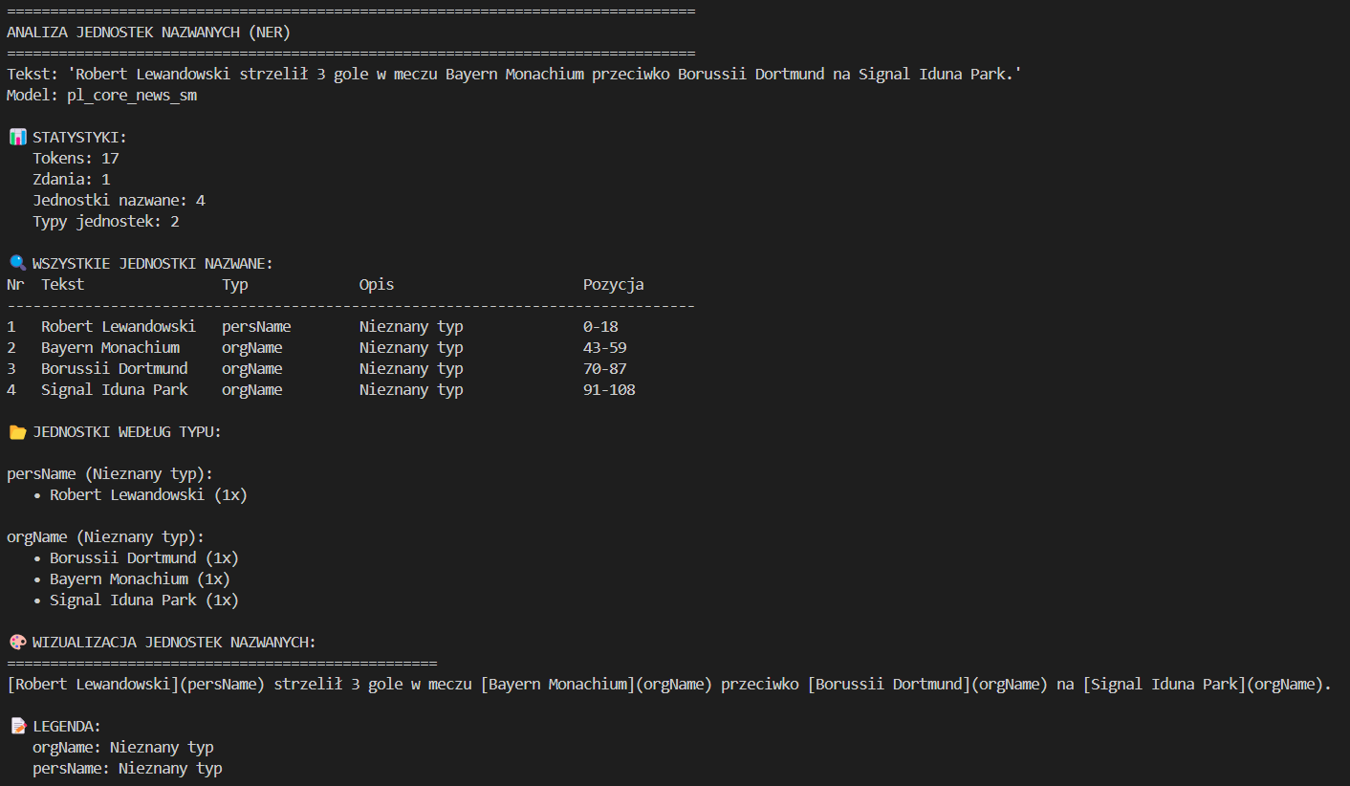Select the legend entry "orgName: Nieznany typ"
The height and width of the screenshot is (786, 1350).
coord(123,748)
